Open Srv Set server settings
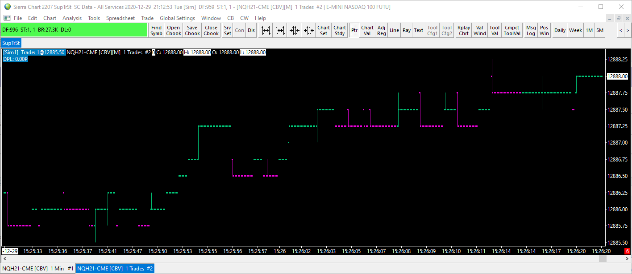The height and width of the screenshot is (274, 632). tap(228, 30)
